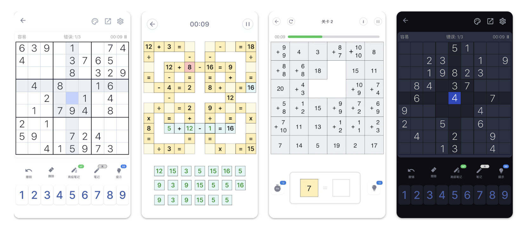Pause the number match level 2 game
The image size is (522, 226).
tap(378, 22)
